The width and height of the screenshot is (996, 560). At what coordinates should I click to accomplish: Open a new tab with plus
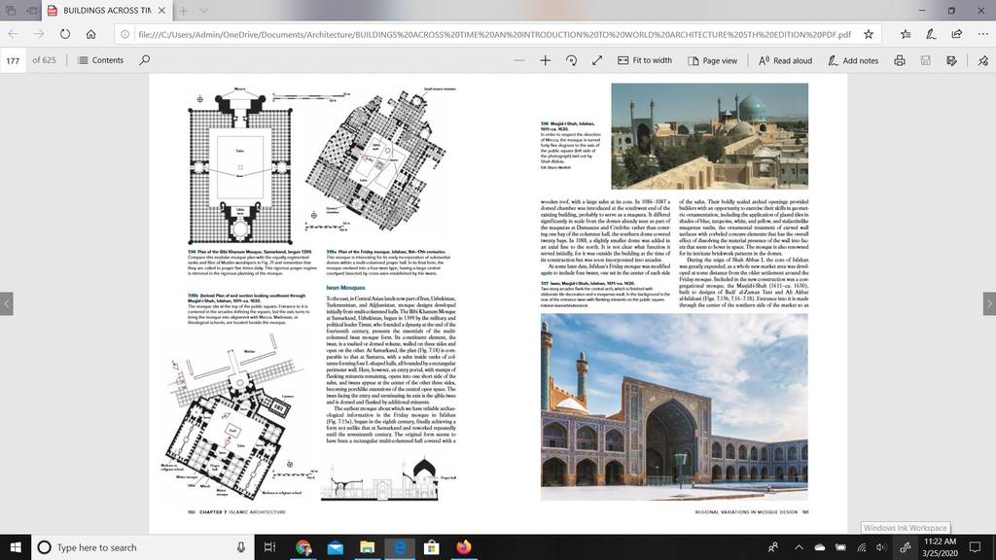tap(183, 11)
